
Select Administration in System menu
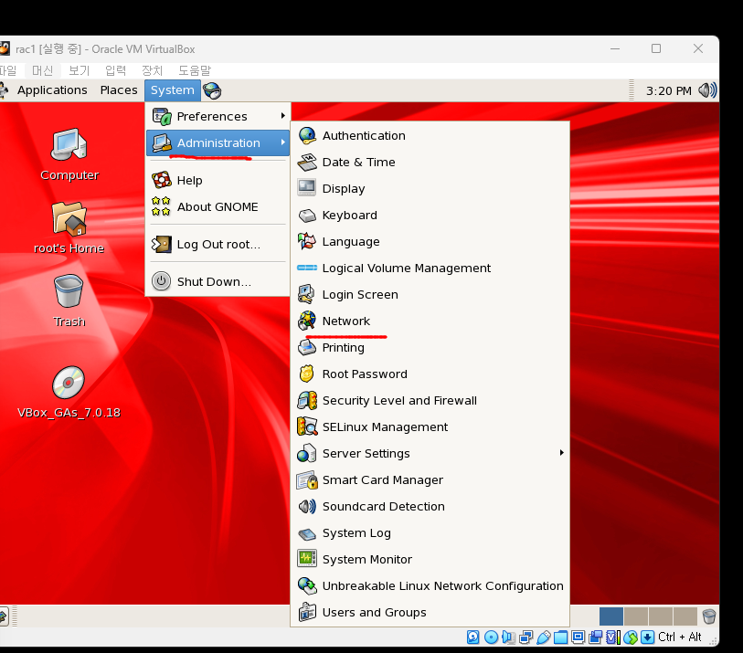pyautogui.click(x=218, y=143)
